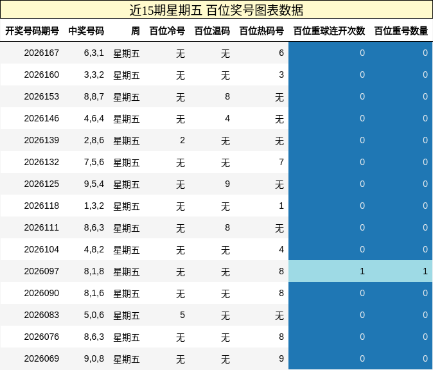Click issue number 2026069
The height and width of the screenshot is (370, 433).
click(x=41, y=358)
